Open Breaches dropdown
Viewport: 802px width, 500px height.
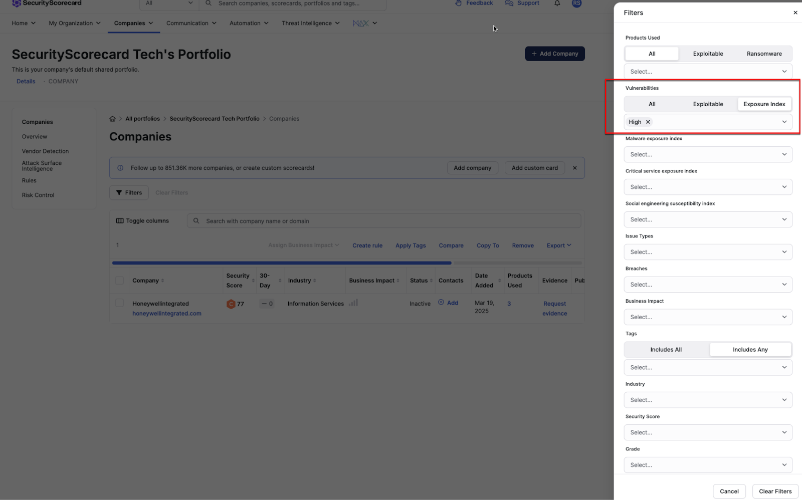pyautogui.click(x=708, y=285)
